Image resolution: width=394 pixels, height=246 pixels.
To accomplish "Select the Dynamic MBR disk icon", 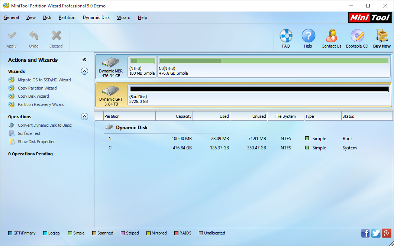I will (x=111, y=63).
